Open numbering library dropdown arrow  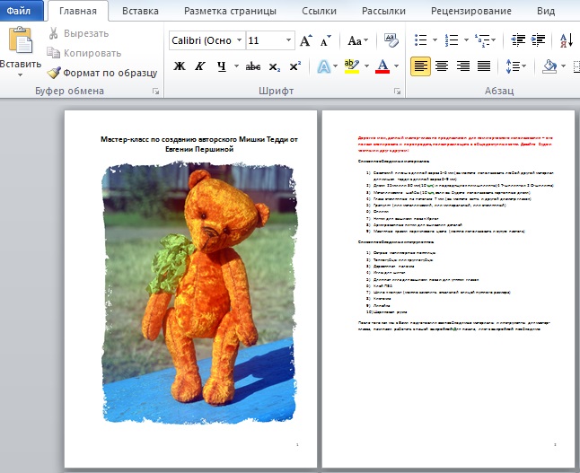click(466, 39)
